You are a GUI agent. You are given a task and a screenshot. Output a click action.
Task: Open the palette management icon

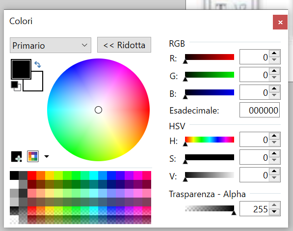click(x=33, y=156)
